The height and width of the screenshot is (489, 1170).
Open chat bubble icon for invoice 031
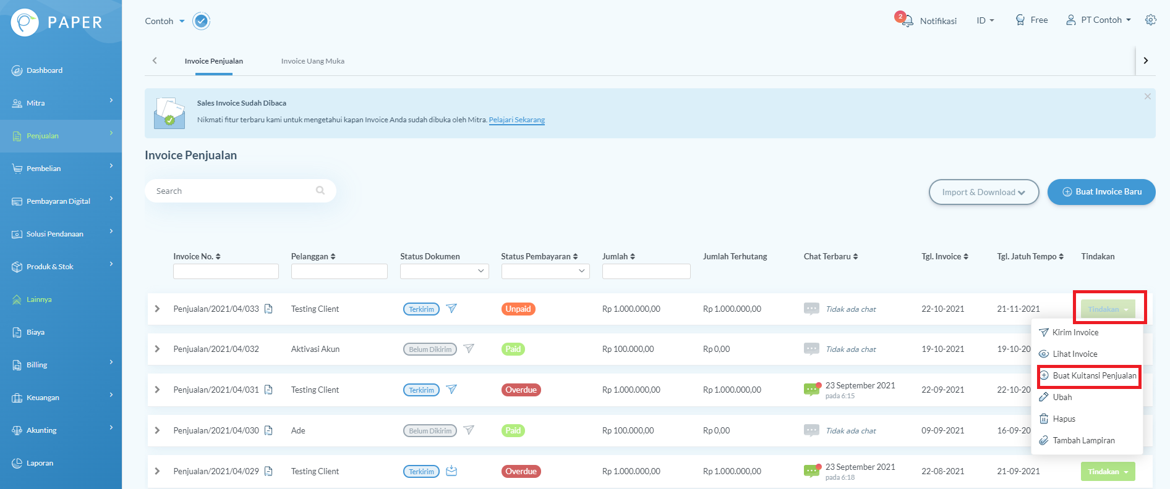pos(811,390)
